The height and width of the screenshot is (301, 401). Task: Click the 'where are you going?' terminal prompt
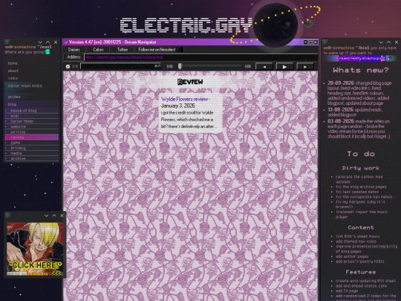[25, 52]
